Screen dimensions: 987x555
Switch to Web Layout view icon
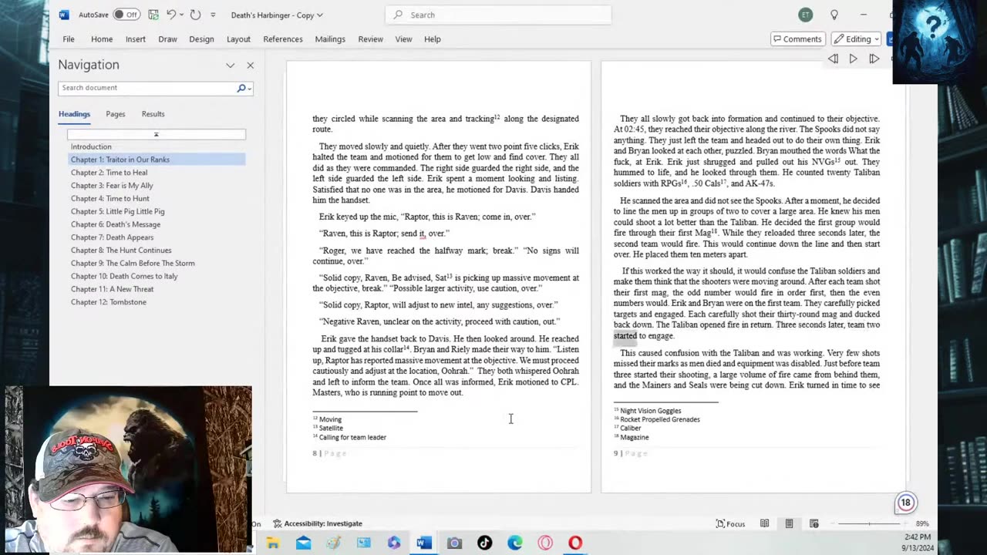click(x=814, y=523)
